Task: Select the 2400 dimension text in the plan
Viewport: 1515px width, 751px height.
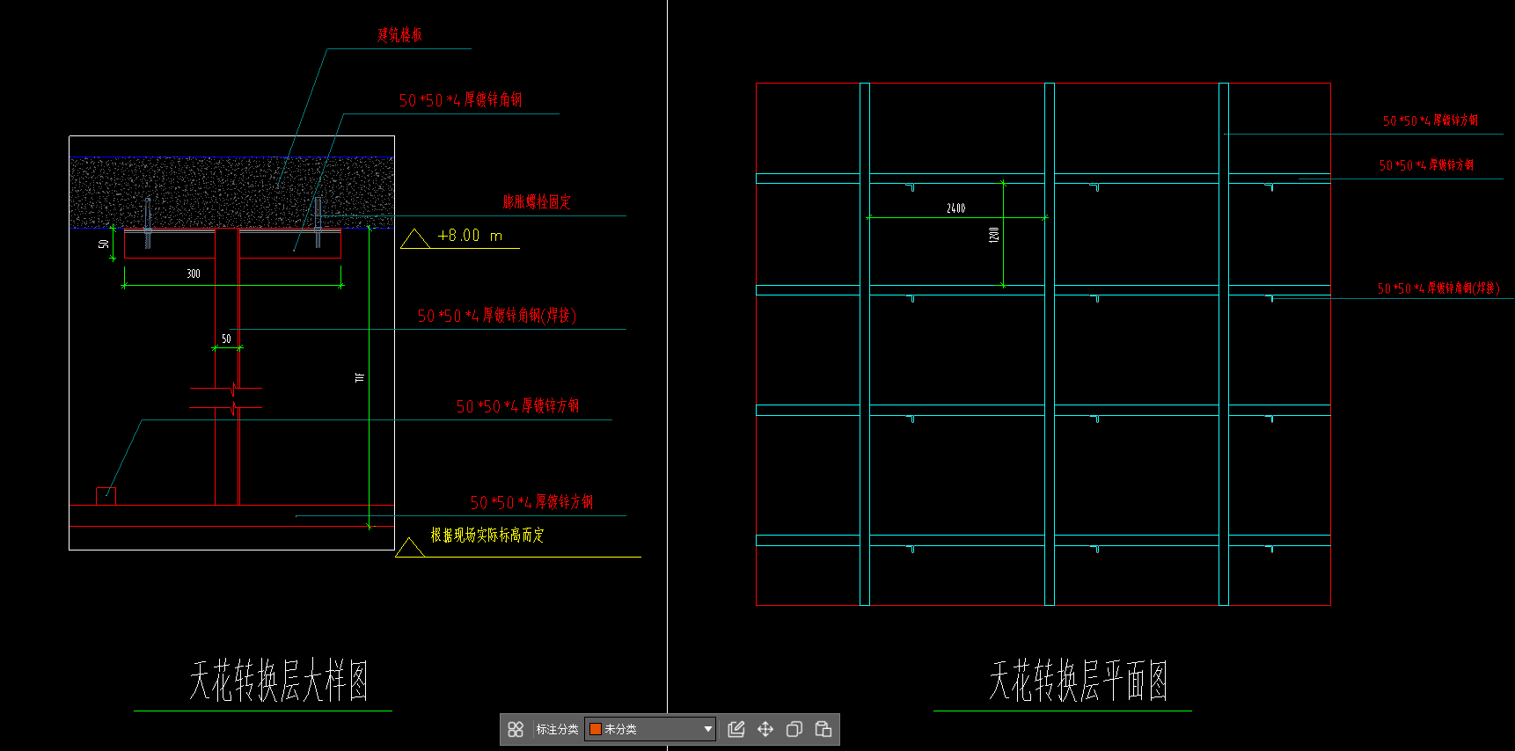Action: pos(956,208)
